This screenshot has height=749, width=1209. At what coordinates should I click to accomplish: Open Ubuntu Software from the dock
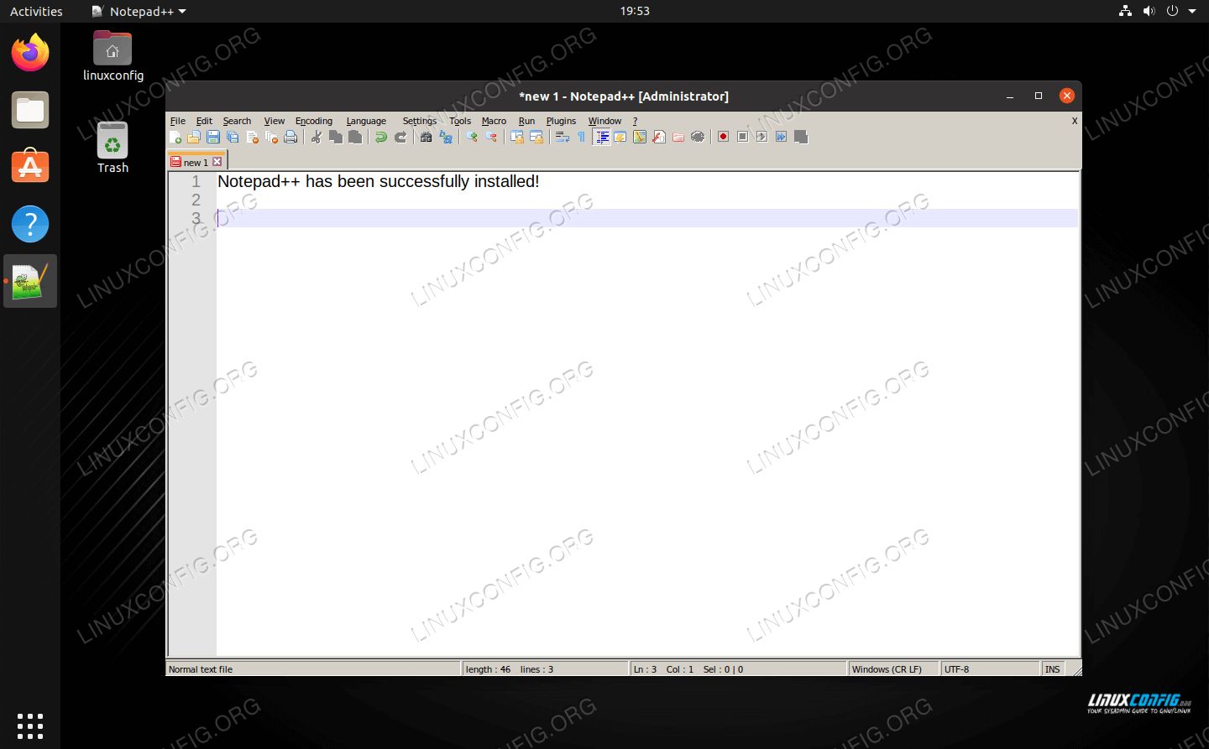tap(30, 167)
